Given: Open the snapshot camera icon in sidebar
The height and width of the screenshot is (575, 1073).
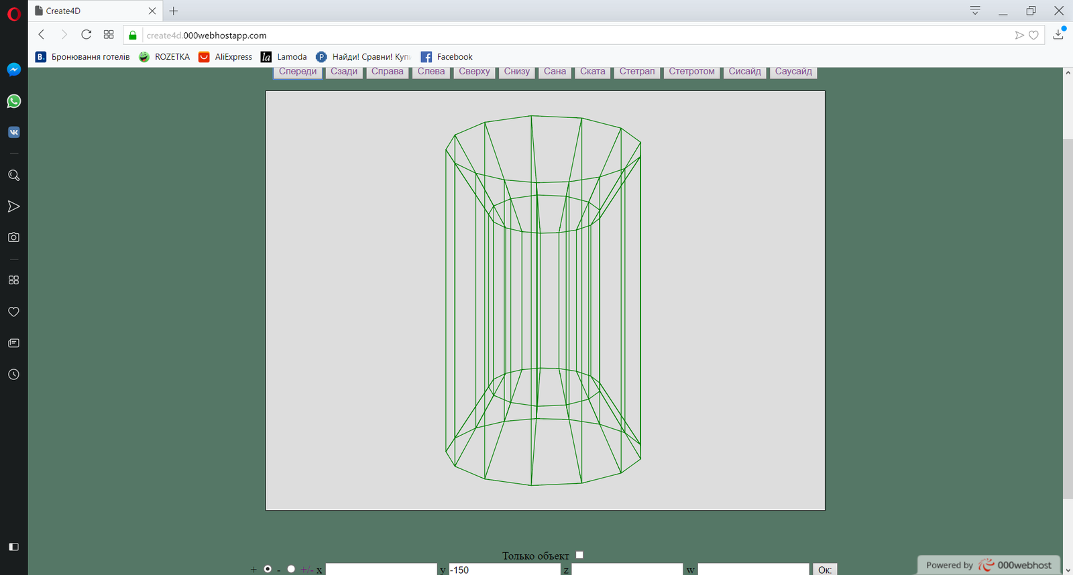Looking at the screenshot, I should [x=13, y=237].
